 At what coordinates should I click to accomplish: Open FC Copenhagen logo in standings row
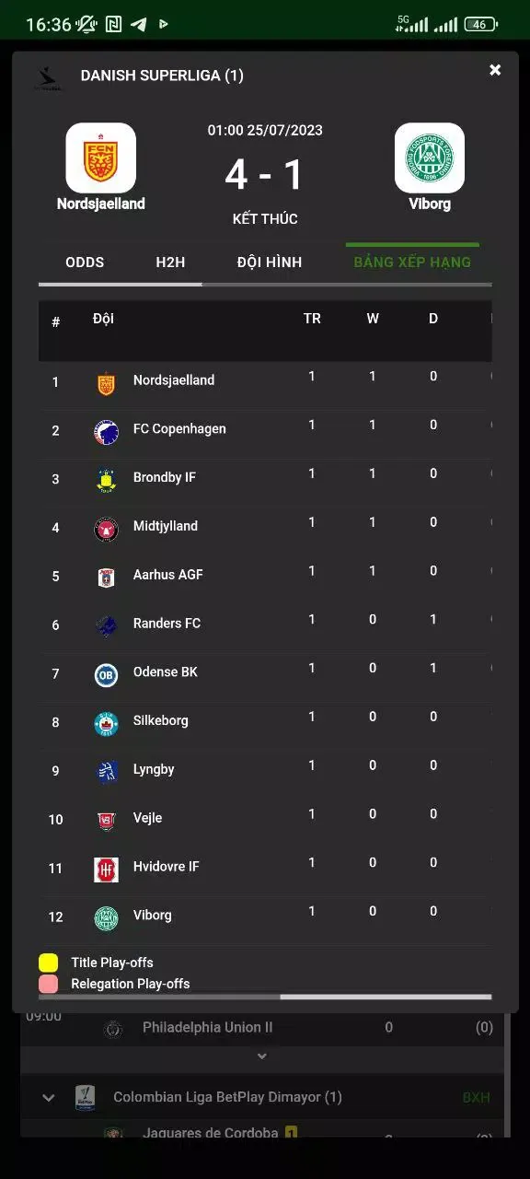(107, 432)
